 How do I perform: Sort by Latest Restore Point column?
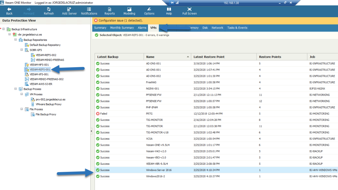pyautogui.click(x=224, y=57)
